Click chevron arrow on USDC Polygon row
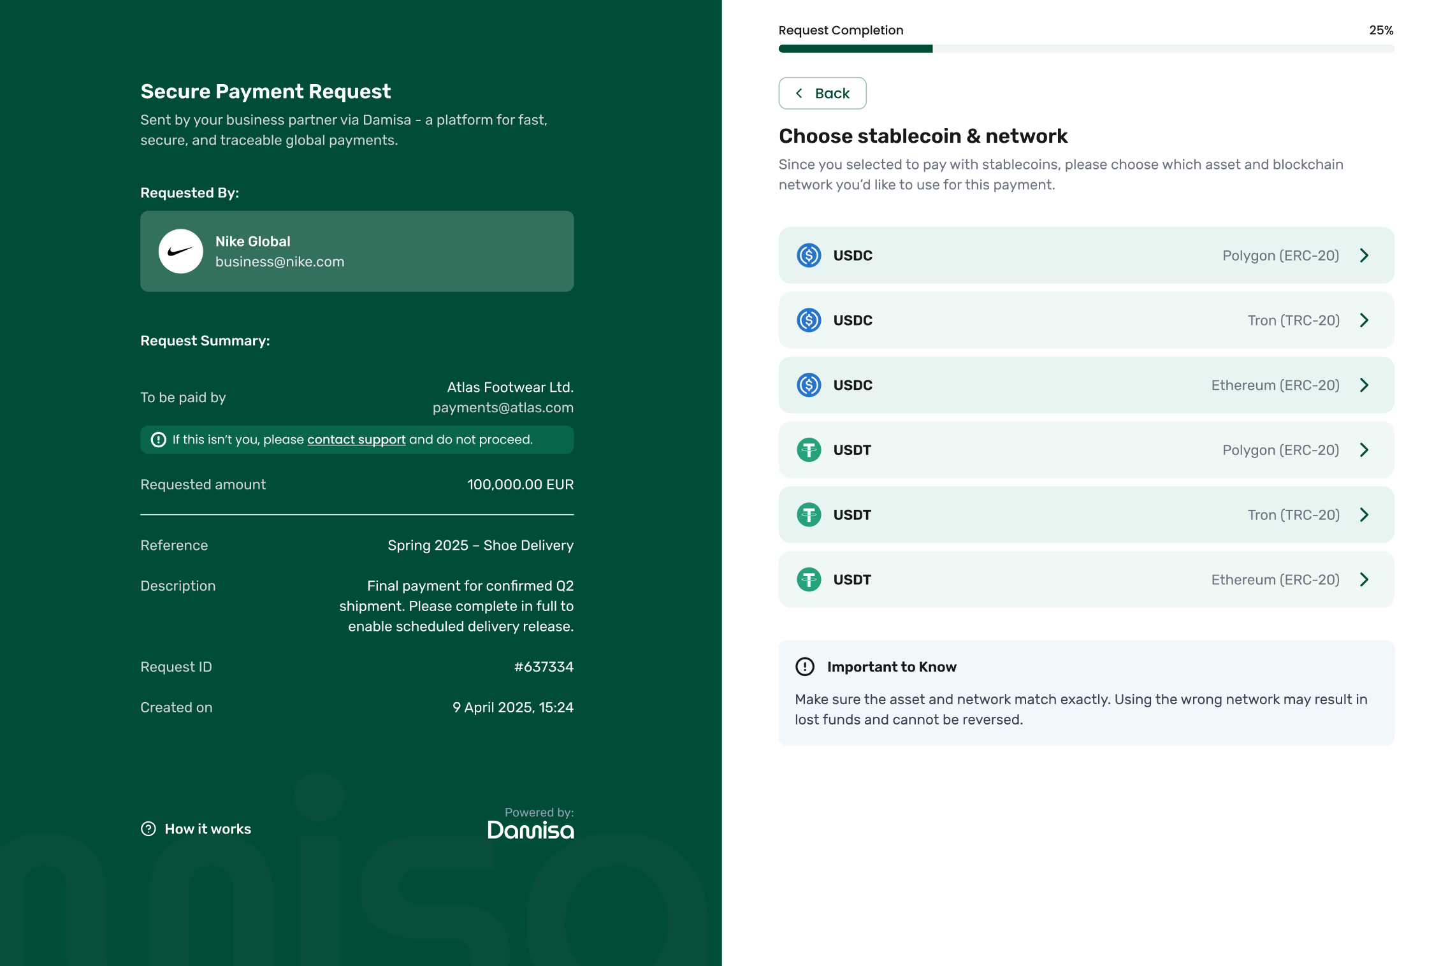Image resolution: width=1448 pixels, height=966 pixels. pyautogui.click(x=1364, y=256)
